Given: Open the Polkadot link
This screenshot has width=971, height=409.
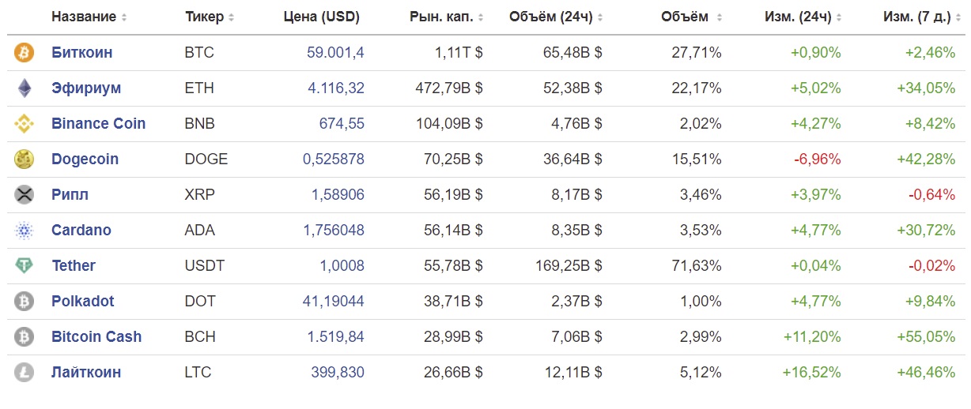Looking at the screenshot, I should point(83,302).
